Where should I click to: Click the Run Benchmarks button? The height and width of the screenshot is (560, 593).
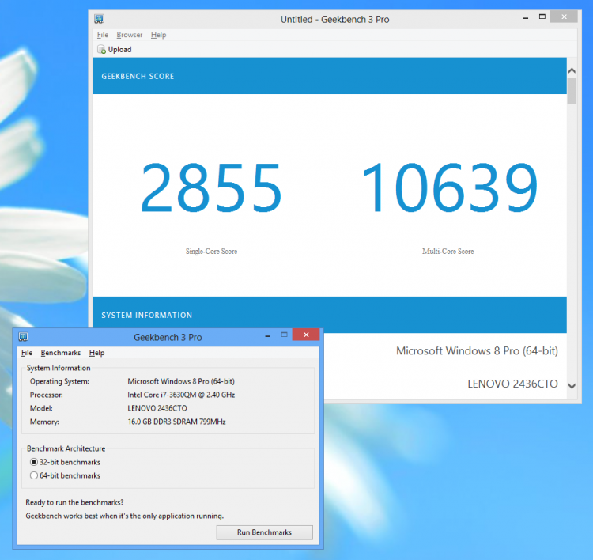[264, 532]
